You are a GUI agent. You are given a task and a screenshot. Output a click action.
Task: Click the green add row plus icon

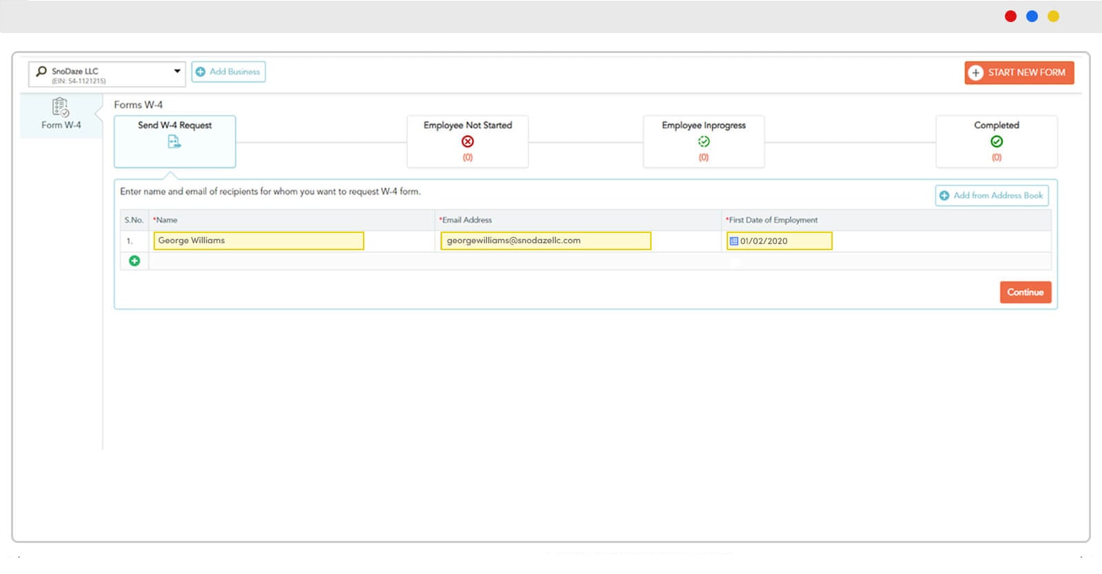(134, 260)
